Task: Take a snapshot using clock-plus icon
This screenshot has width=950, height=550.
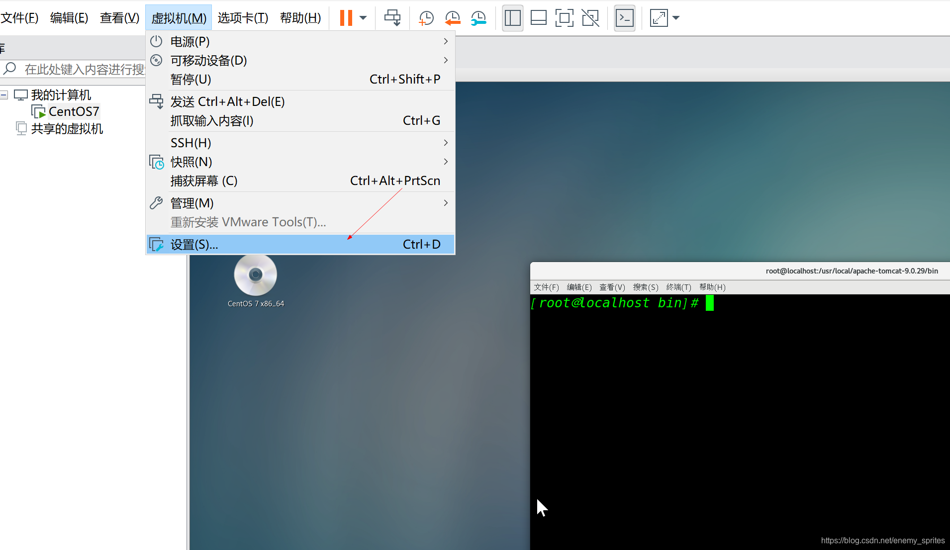Action: coord(426,18)
